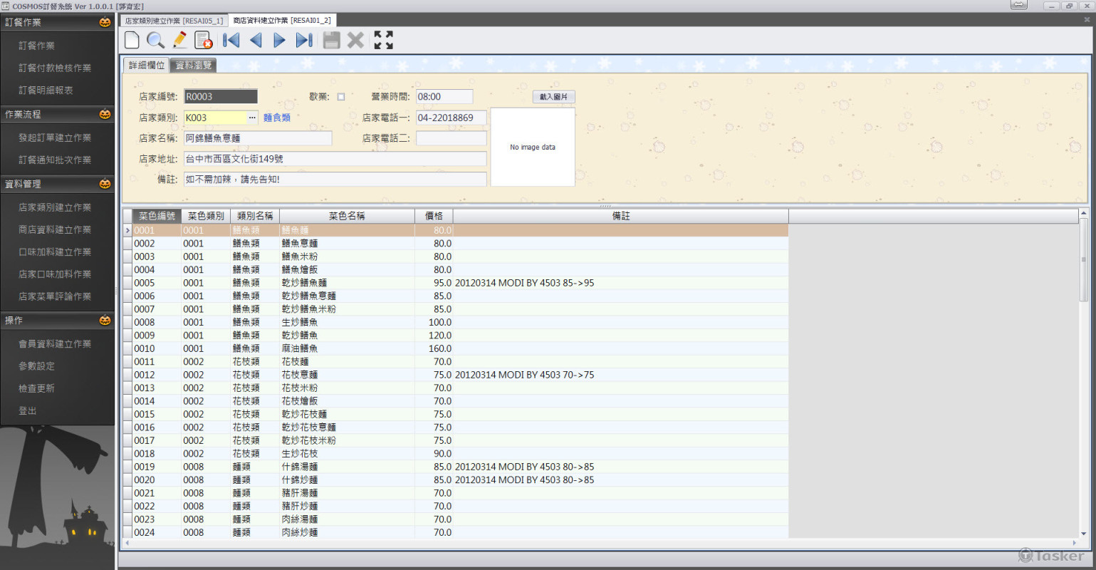Click the gray X Cancel icon
Viewport: 1096px width, 570px height.
click(x=355, y=40)
